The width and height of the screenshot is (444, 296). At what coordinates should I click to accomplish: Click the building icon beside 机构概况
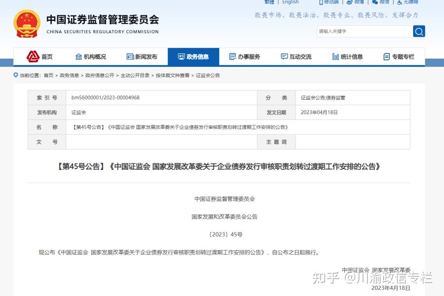[x=79, y=57]
